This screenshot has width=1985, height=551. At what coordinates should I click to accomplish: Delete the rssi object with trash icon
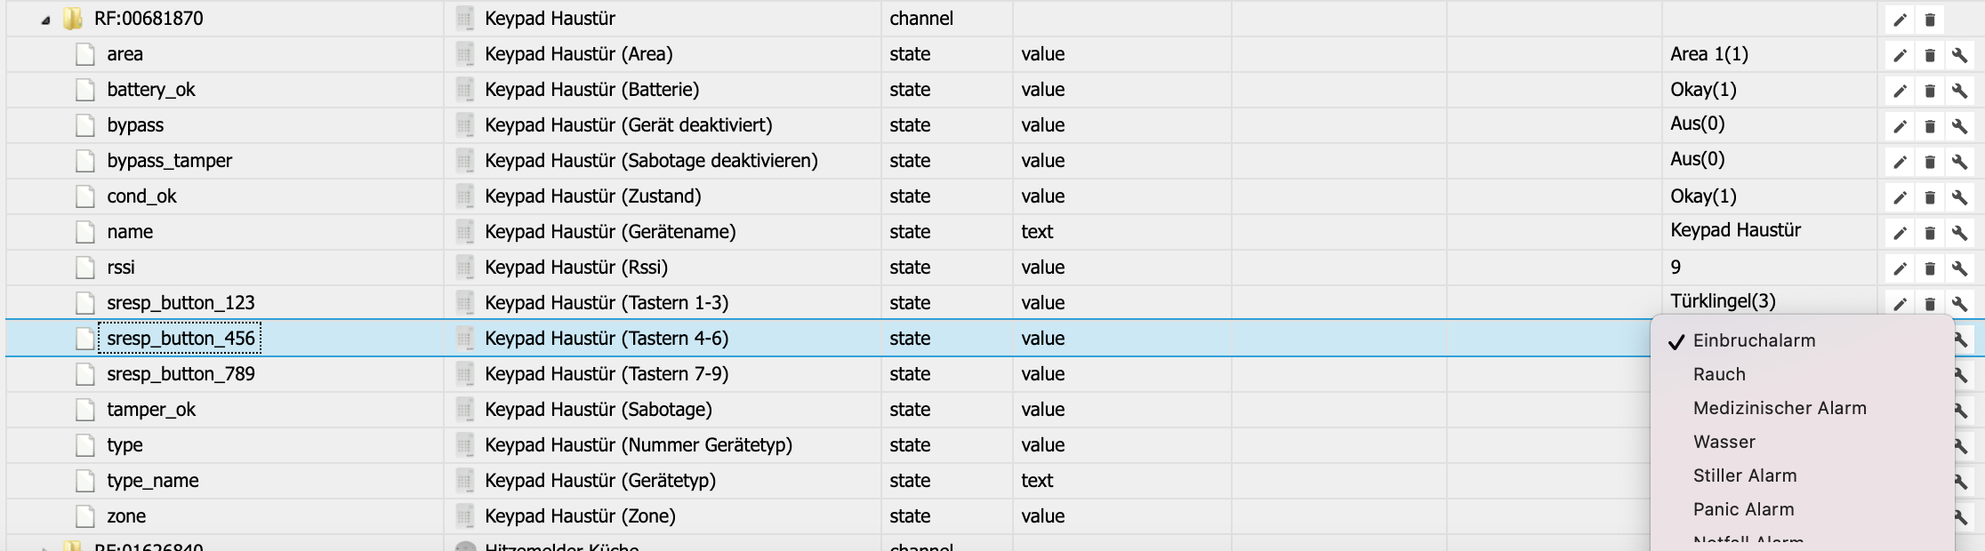point(1930,268)
